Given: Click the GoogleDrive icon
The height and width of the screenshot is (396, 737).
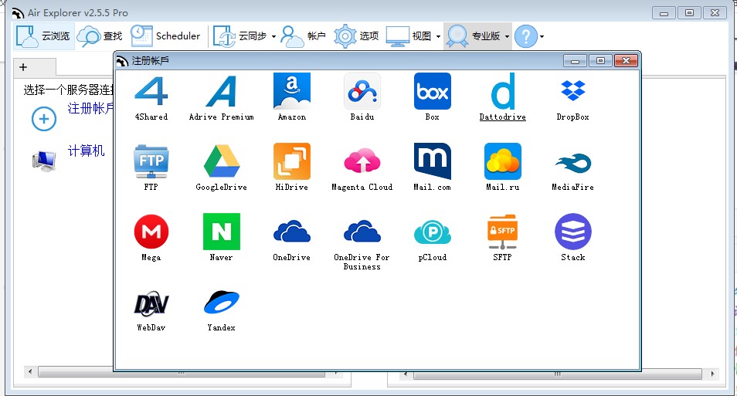Looking at the screenshot, I should [x=221, y=162].
